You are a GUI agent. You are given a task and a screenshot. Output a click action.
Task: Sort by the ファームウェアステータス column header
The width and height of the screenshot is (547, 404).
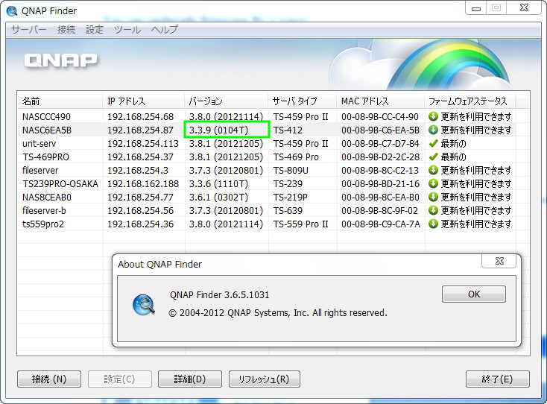470,101
